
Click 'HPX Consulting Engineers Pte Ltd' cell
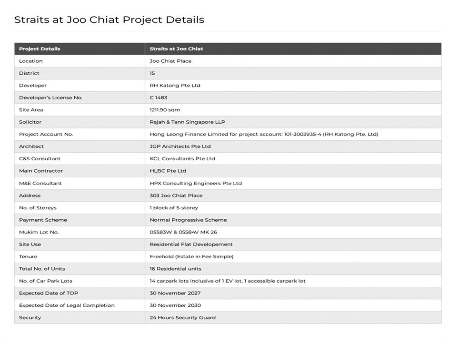195,183
